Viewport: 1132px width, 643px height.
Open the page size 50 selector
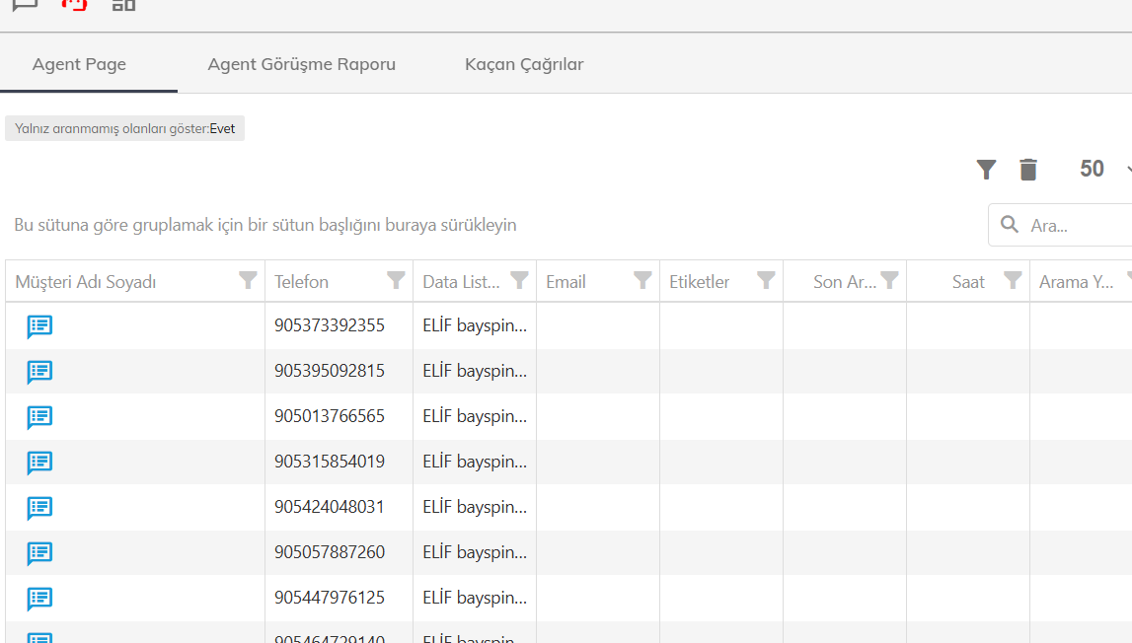pyautogui.click(x=1102, y=169)
